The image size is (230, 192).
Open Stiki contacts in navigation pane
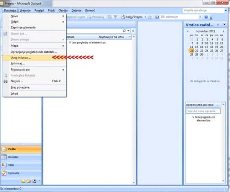[x=21, y=165]
